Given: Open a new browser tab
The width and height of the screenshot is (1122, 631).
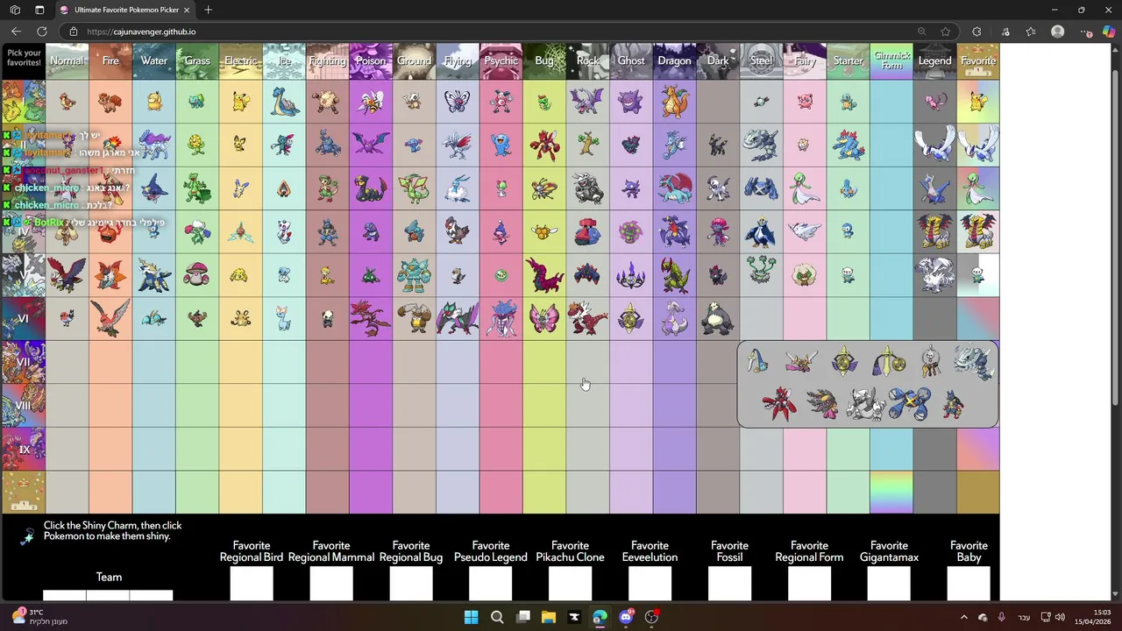Looking at the screenshot, I should tap(208, 10).
